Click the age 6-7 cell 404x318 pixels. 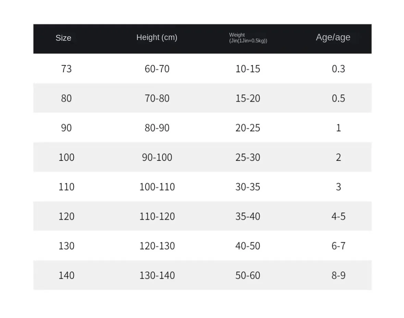338,246
